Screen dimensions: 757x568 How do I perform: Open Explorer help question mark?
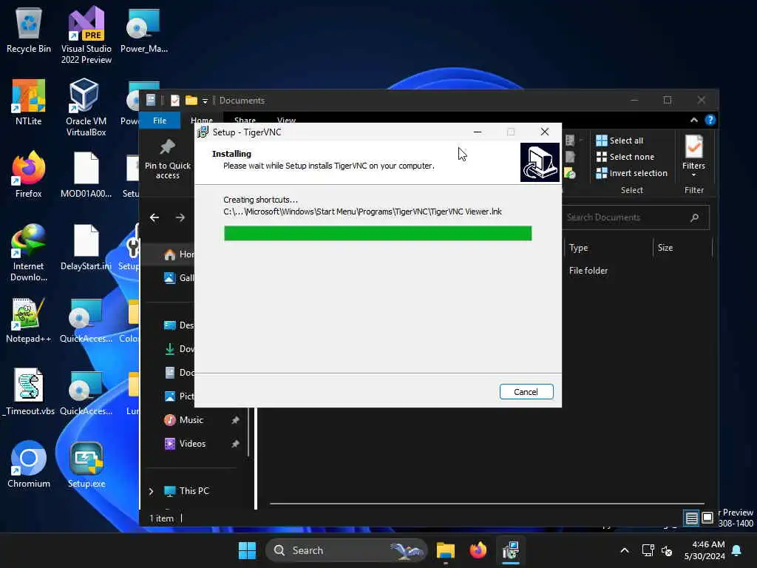710,121
